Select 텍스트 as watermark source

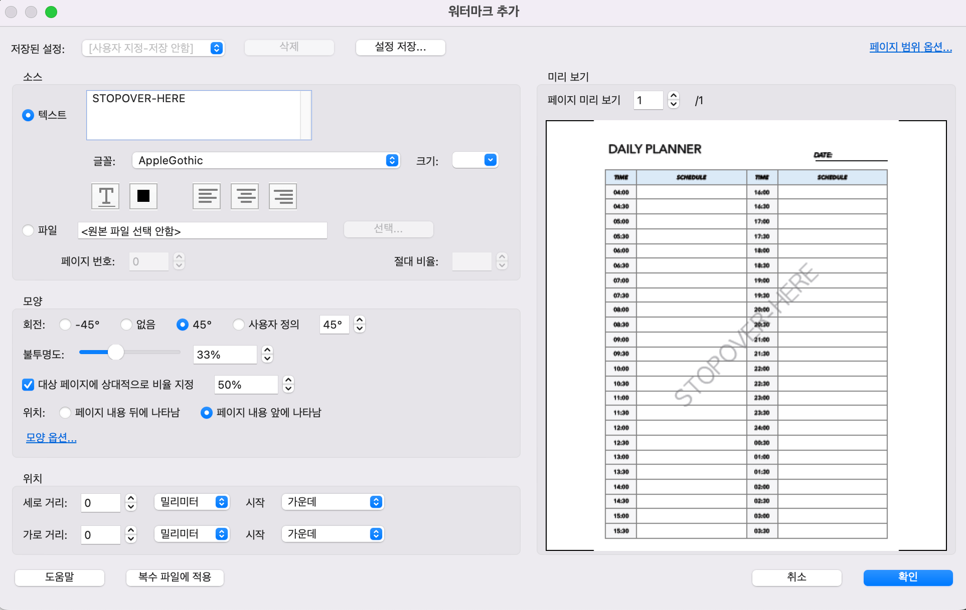[x=28, y=115]
